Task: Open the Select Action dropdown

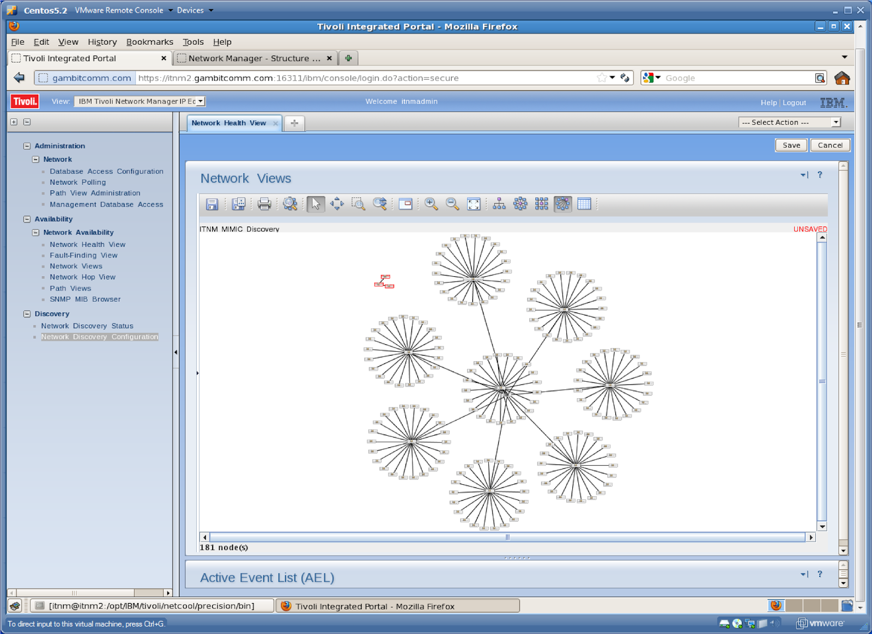Action: [x=836, y=122]
